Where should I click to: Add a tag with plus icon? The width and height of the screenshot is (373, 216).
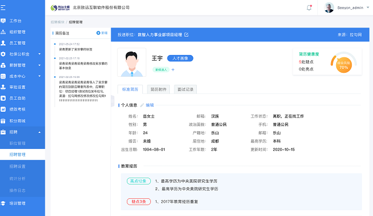pyautogui.click(x=173, y=70)
